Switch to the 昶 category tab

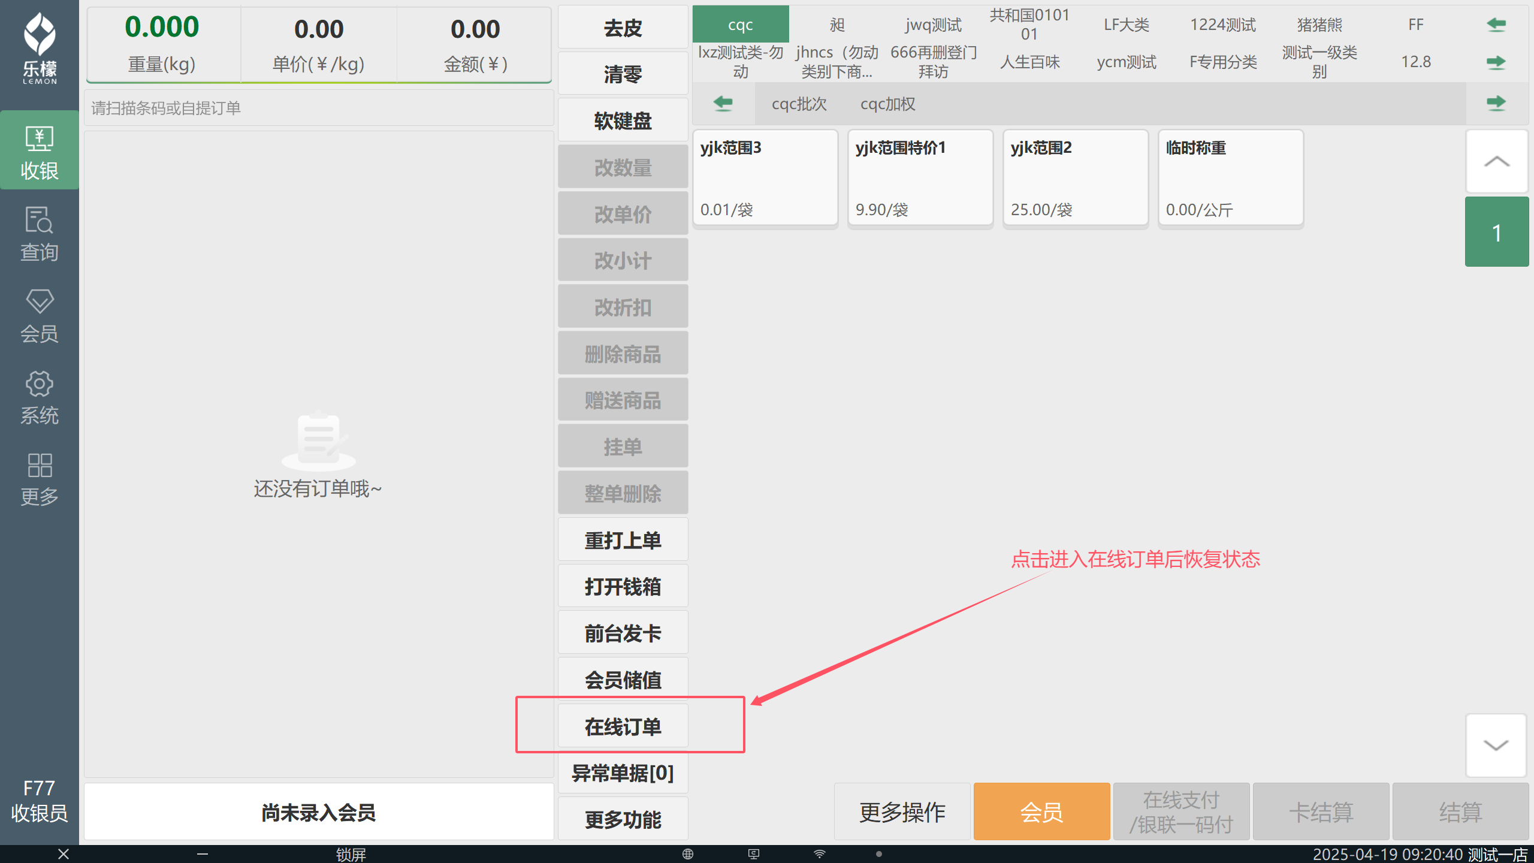(x=837, y=25)
